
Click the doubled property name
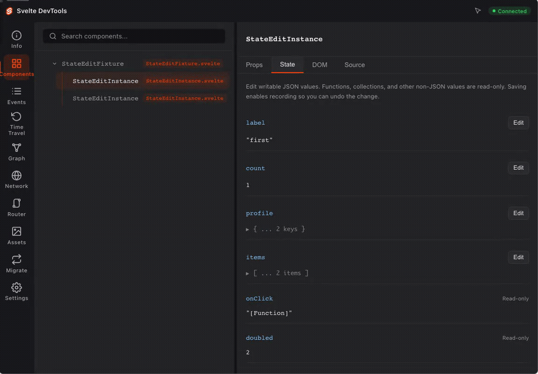259,338
